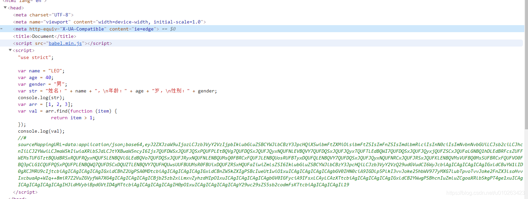528x199 pixels.
Task: Click the arr.find(function (item) line
Action: point(68,111)
